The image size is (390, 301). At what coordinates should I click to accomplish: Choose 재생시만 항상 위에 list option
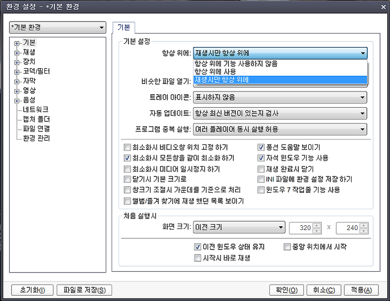pyautogui.click(x=281, y=80)
